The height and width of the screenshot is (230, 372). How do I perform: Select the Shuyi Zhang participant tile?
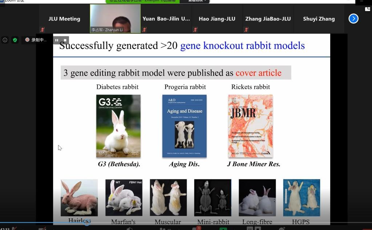coord(319,19)
